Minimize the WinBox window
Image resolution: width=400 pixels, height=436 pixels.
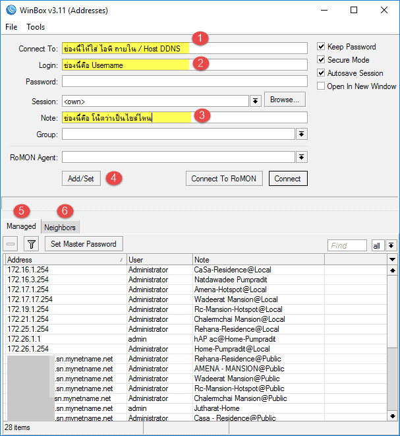[x=324, y=10]
